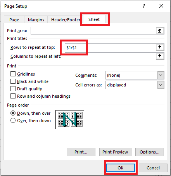171x176 pixels.
Task: Enable the Gridlines checkbox
Action: tap(13, 74)
